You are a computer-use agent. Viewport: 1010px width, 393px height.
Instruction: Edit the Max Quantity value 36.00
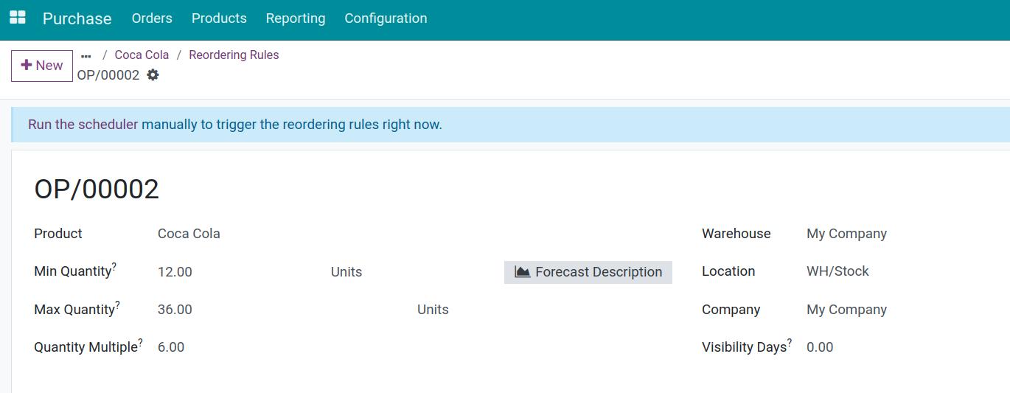[175, 310]
